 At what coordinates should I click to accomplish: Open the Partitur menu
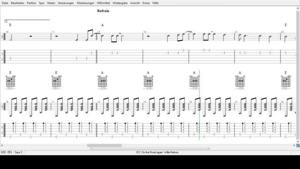click(x=31, y=3)
